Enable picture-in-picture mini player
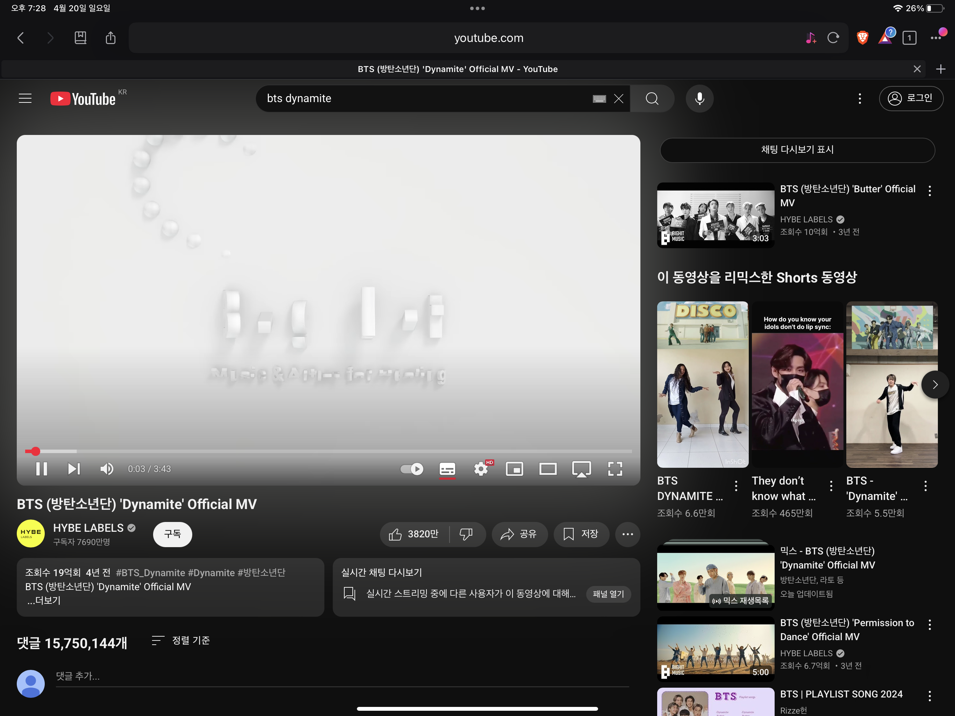This screenshot has width=955, height=716. pos(514,468)
